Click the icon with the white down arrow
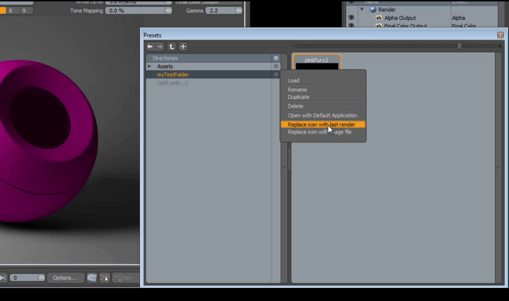 [x=105, y=278]
